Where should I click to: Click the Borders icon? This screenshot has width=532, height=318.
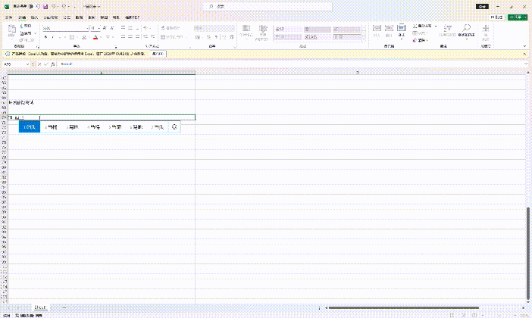[x=71, y=37]
